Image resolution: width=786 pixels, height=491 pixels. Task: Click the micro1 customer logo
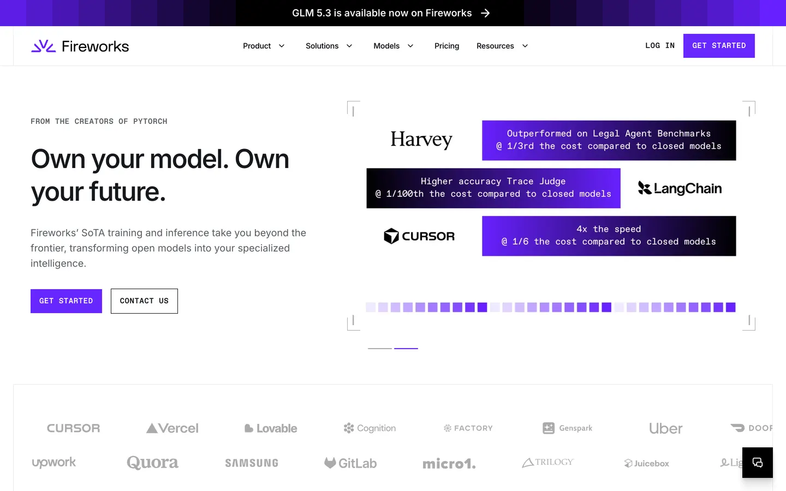449,464
